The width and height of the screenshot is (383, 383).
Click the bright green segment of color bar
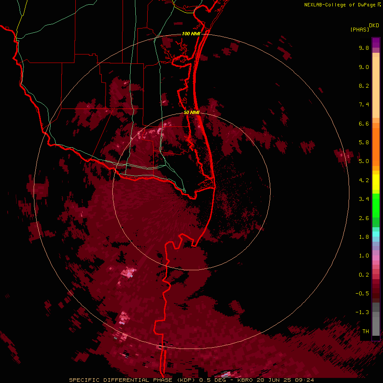tap(376, 205)
